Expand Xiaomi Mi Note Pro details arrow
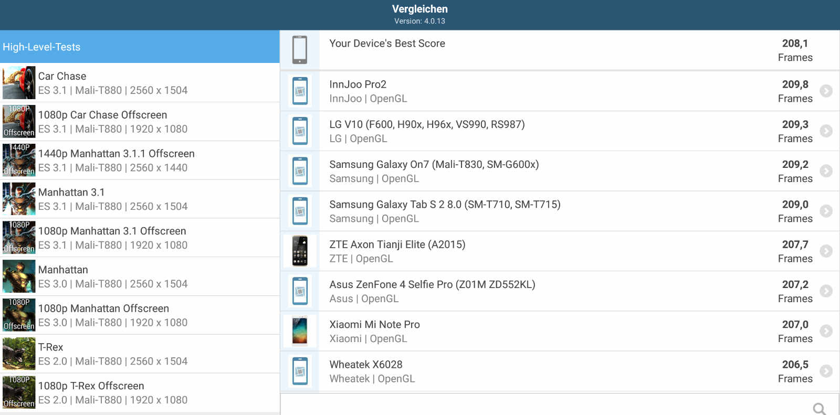Image resolution: width=840 pixels, height=415 pixels. click(826, 331)
